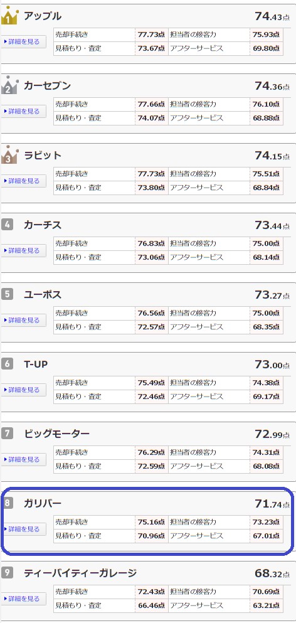Open 詳細を見る for T-UP
This screenshot has height=623, width=296.
[x=23, y=390]
